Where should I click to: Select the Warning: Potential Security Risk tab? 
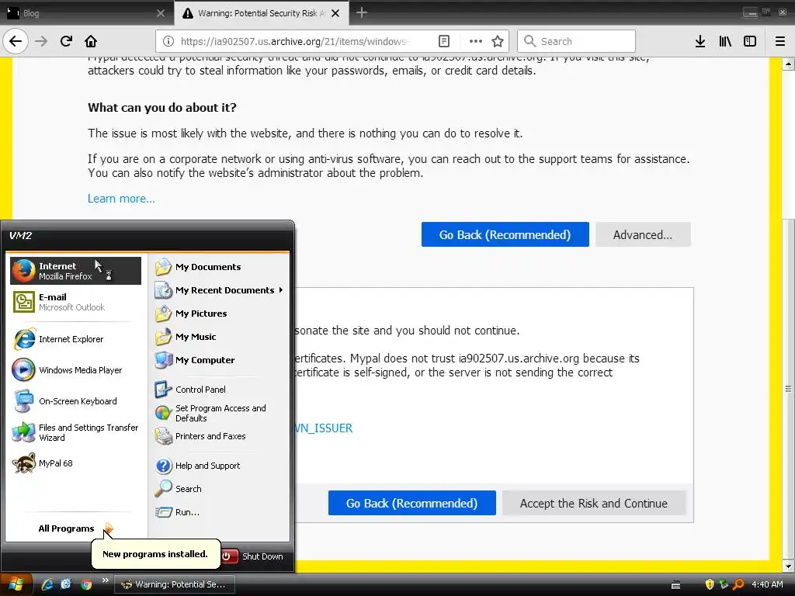pos(262,13)
